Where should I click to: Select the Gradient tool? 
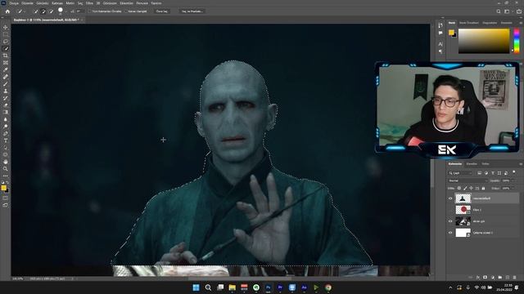point(6,113)
